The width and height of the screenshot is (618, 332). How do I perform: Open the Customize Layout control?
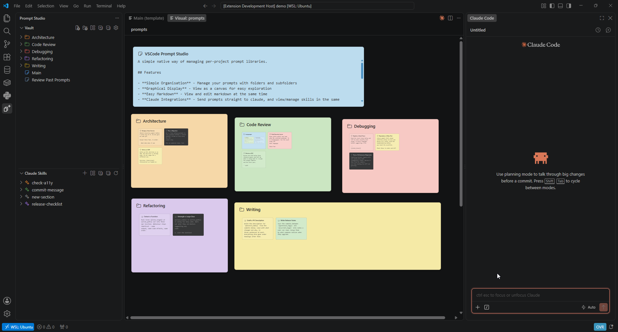point(544,6)
